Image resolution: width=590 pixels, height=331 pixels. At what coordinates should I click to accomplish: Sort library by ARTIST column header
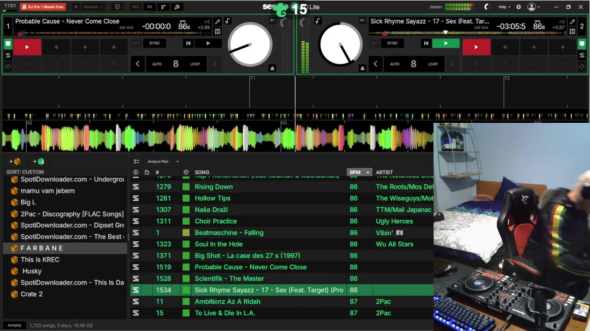click(384, 172)
